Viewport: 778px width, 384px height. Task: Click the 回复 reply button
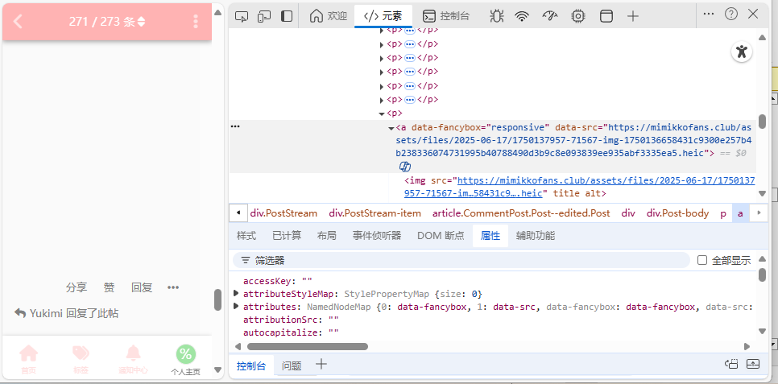142,287
